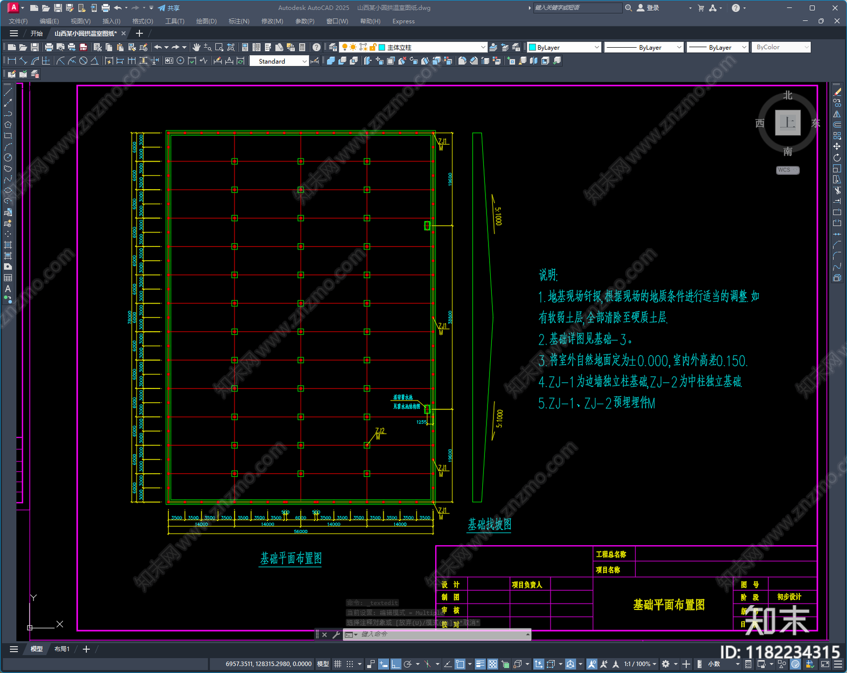Toggle the drawing grid display
Image resolution: width=847 pixels, height=673 pixels.
click(x=337, y=664)
